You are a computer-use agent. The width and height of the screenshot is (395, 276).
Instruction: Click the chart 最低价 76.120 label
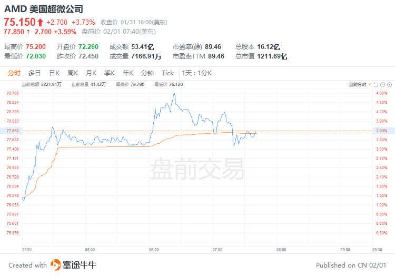click(x=169, y=84)
